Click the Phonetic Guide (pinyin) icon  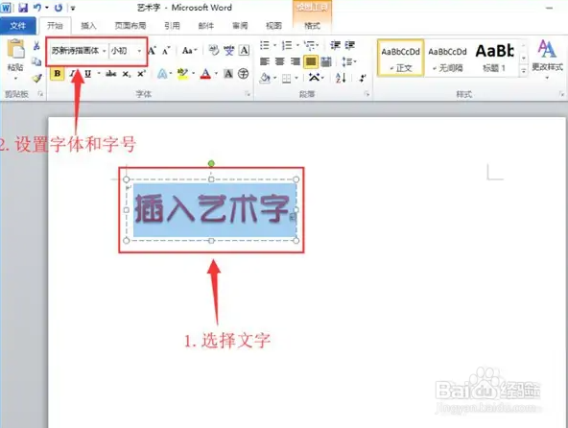pos(229,50)
